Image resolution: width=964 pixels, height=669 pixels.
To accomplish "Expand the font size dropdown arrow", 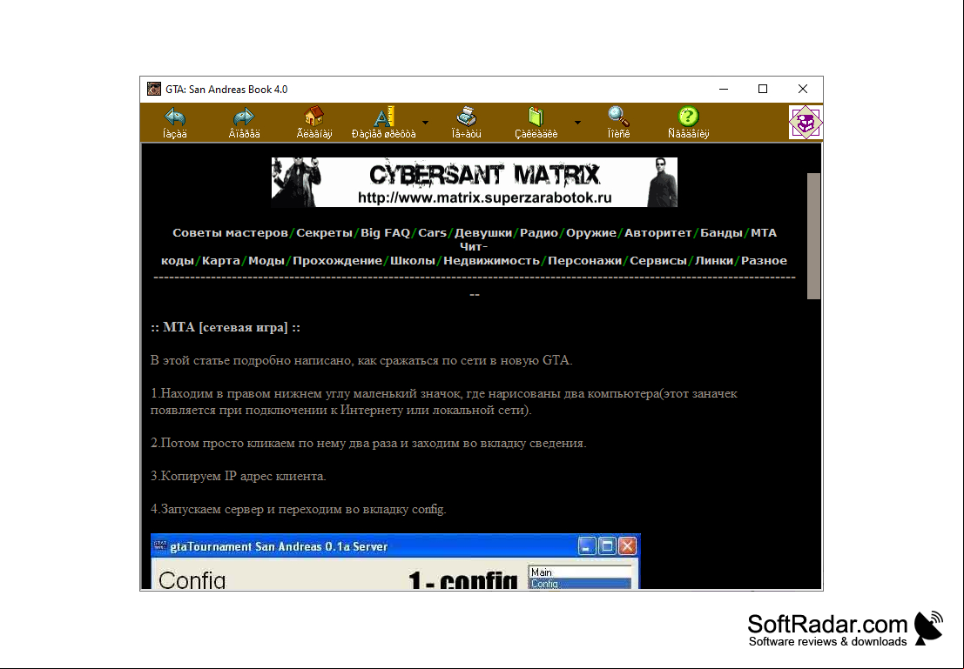I will pyautogui.click(x=426, y=123).
